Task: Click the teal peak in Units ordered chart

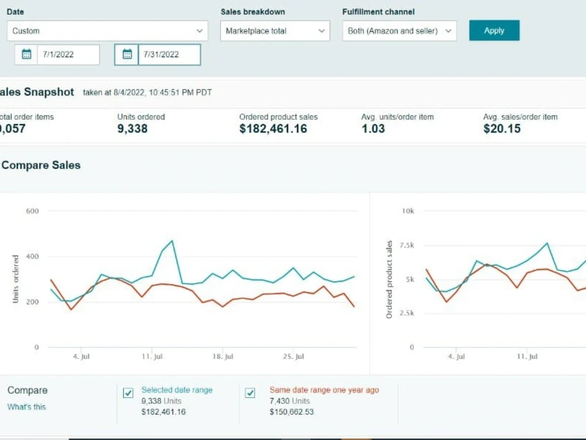Action: click(x=172, y=241)
